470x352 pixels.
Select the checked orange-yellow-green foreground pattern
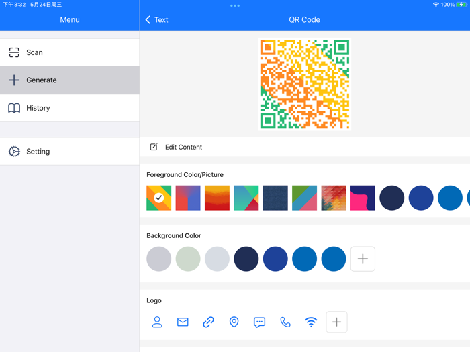coord(159,198)
